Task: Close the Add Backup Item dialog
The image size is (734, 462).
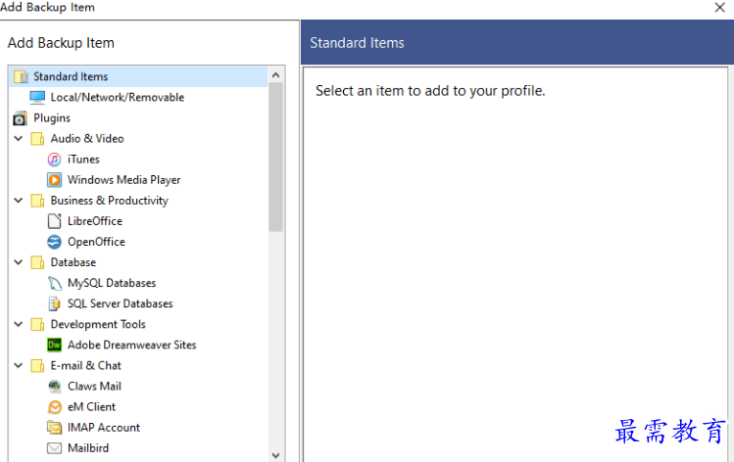Action: pyautogui.click(x=720, y=8)
